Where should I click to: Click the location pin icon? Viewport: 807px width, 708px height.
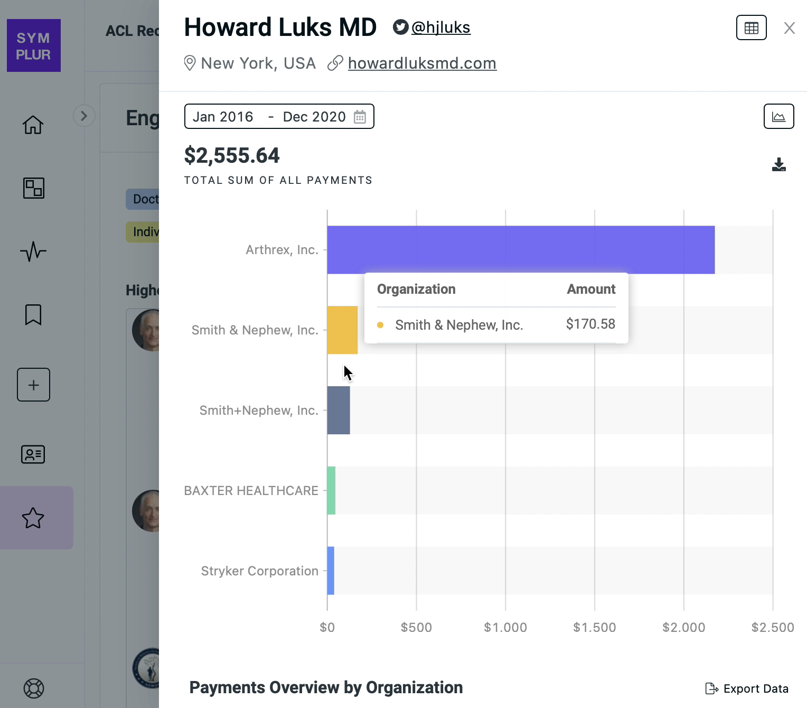click(x=190, y=63)
